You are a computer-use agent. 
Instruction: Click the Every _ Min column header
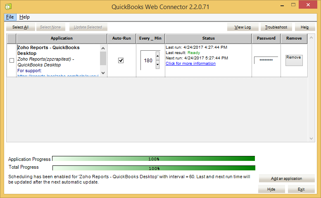coord(150,38)
